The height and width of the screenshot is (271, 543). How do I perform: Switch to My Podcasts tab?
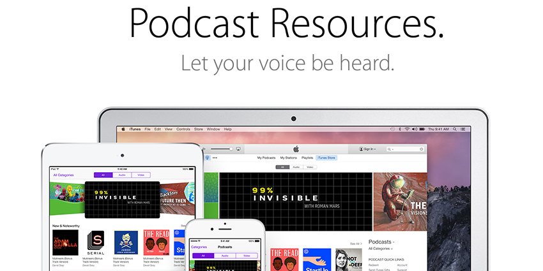tap(266, 158)
